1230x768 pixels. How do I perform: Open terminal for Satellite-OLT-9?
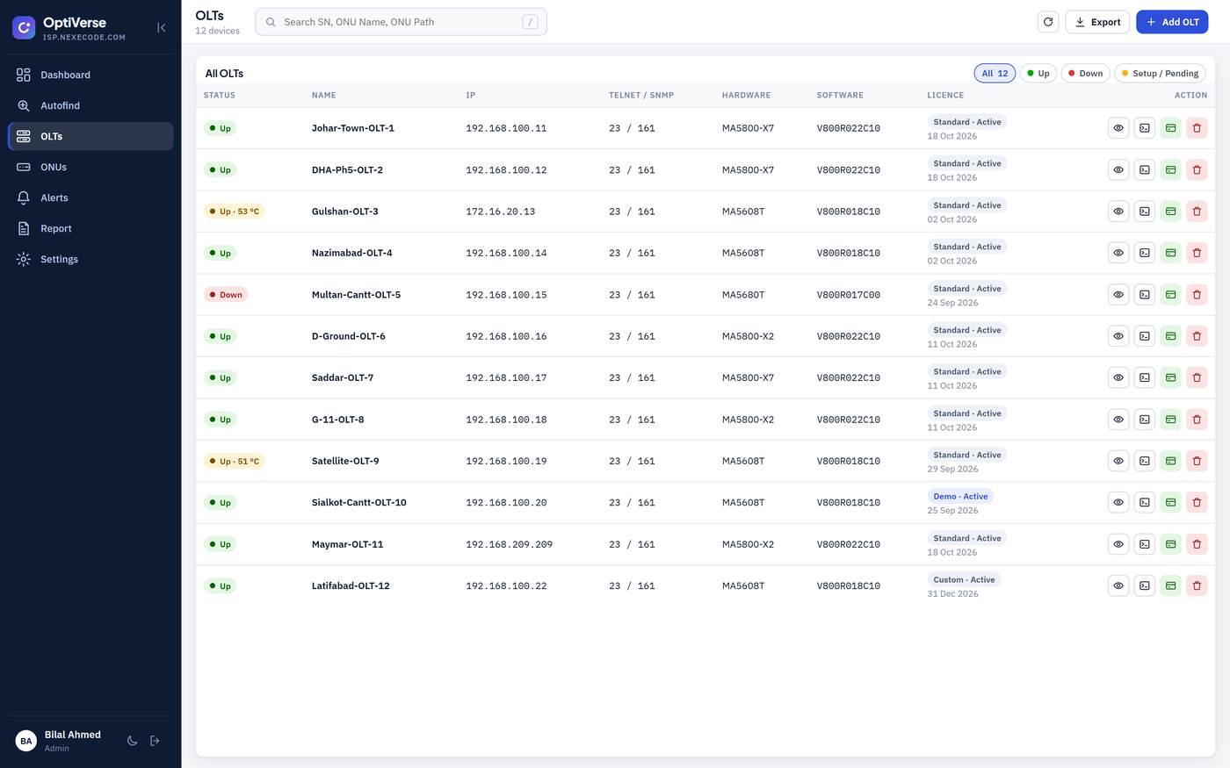[1145, 461]
